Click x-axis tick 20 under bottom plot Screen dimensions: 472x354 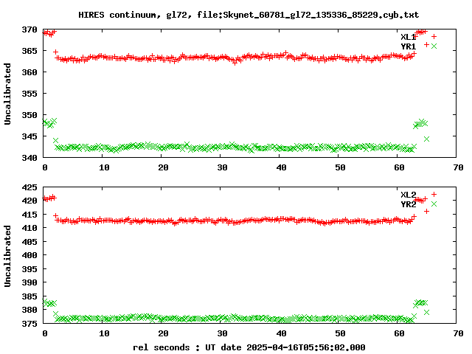(x=163, y=333)
